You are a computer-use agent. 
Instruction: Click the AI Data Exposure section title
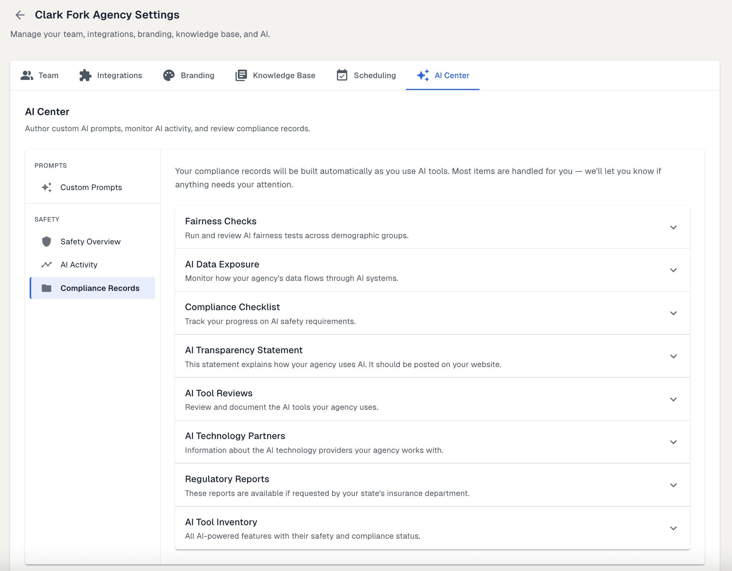point(222,264)
